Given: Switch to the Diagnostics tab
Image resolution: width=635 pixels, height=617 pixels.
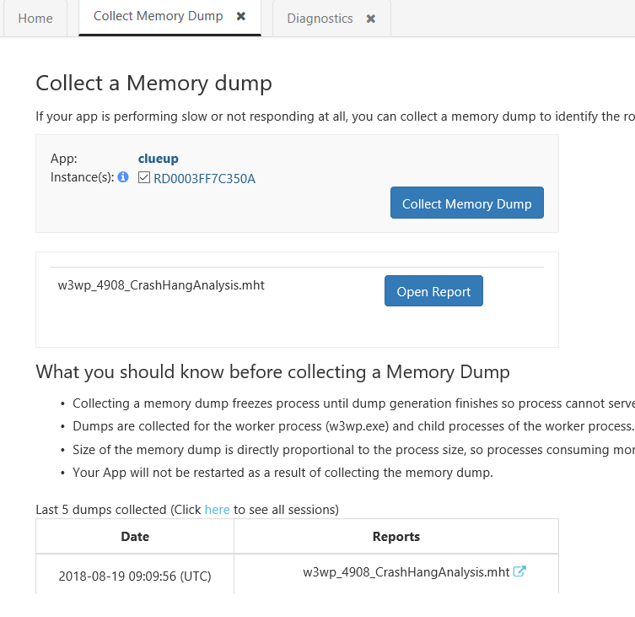Looking at the screenshot, I should pyautogui.click(x=320, y=19).
